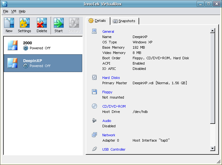Click the 'Adapter 0' label
Viewport: 222px width, 165px height.
tap(111, 140)
